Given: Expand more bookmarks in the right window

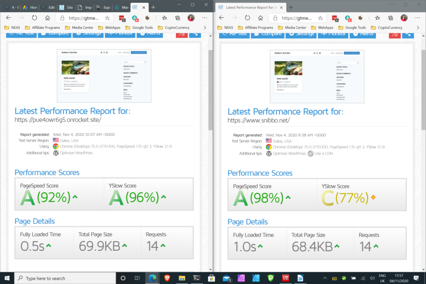Looking at the screenshot, I should pos(418,27).
